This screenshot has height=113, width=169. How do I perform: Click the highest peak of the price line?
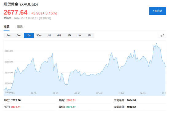156,43
